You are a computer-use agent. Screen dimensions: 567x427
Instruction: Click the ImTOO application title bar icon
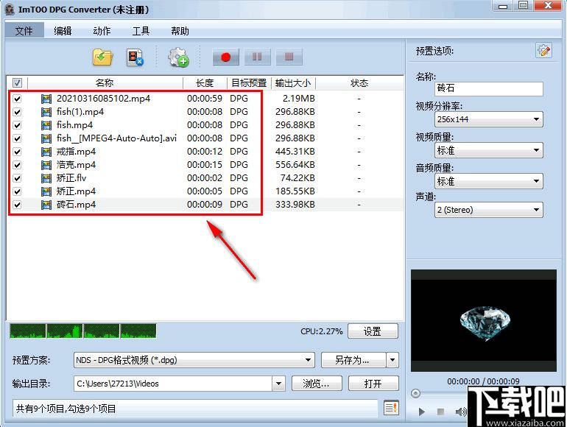10,10
